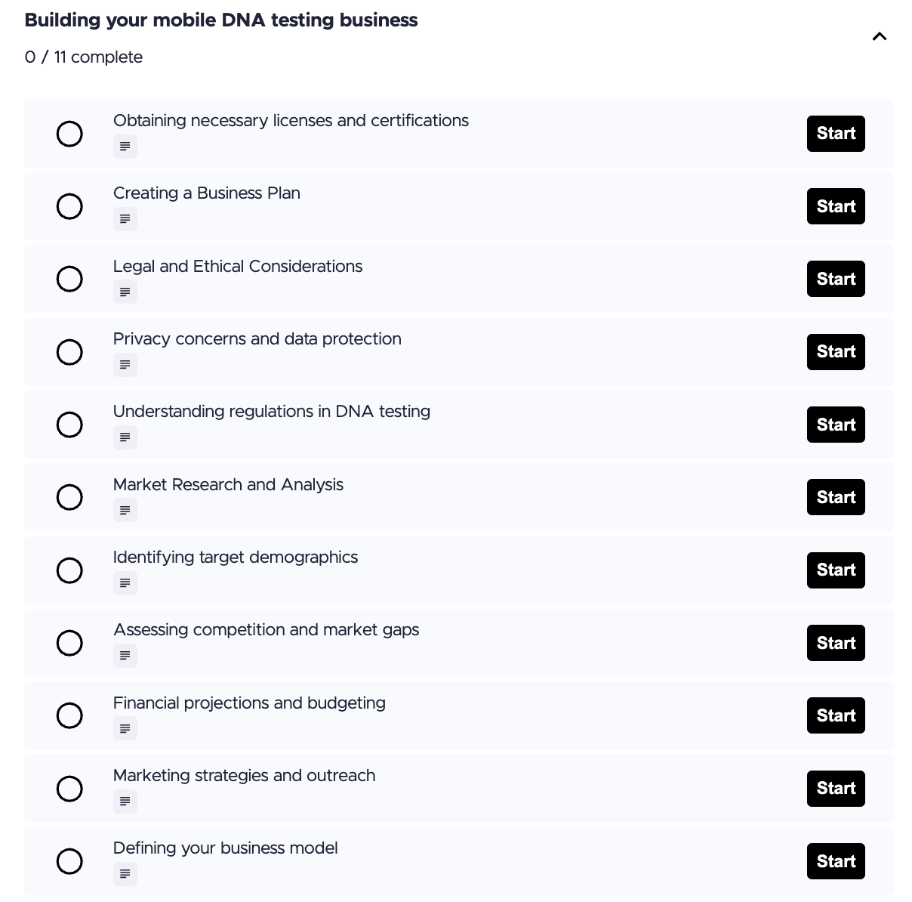The image size is (912, 902).
Task: Mark Defining your business model complete
Action: 69,861
